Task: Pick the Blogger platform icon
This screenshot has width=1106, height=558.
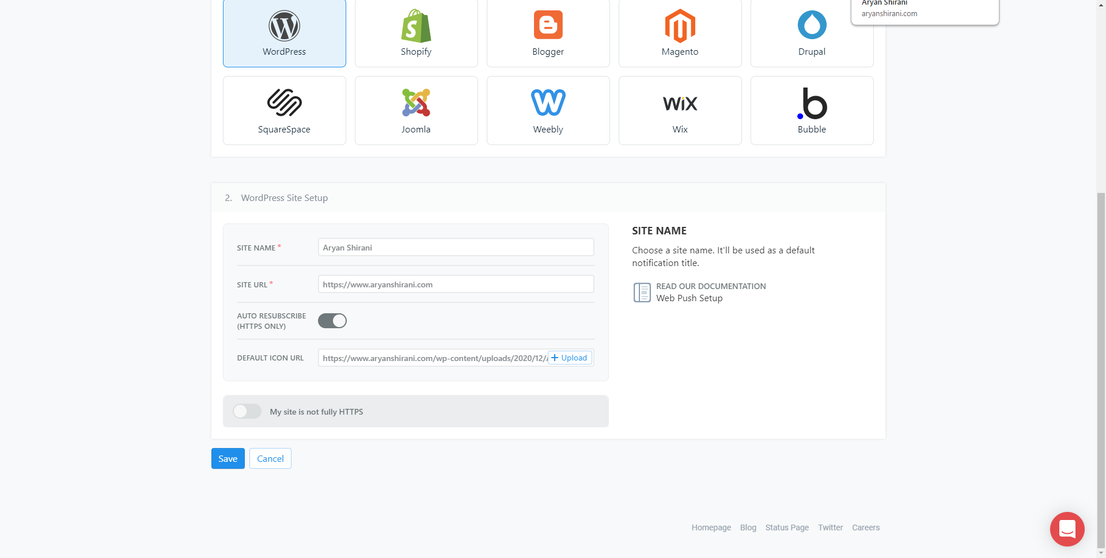Action: pos(548,25)
